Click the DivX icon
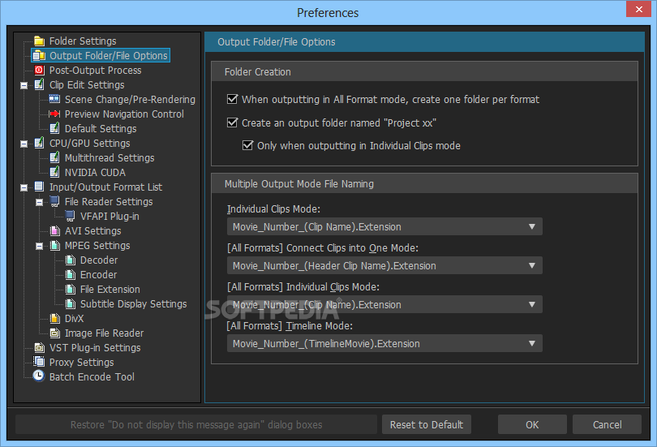This screenshot has width=657, height=447. click(54, 318)
